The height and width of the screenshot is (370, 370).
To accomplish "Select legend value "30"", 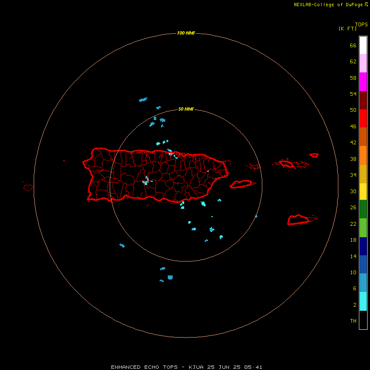I will pos(353,191).
